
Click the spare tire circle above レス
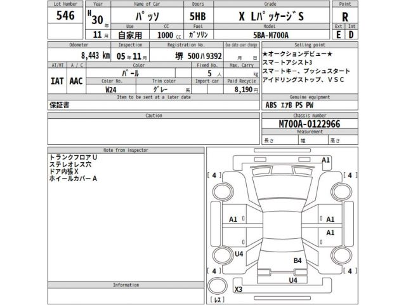click(x=218, y=286)
